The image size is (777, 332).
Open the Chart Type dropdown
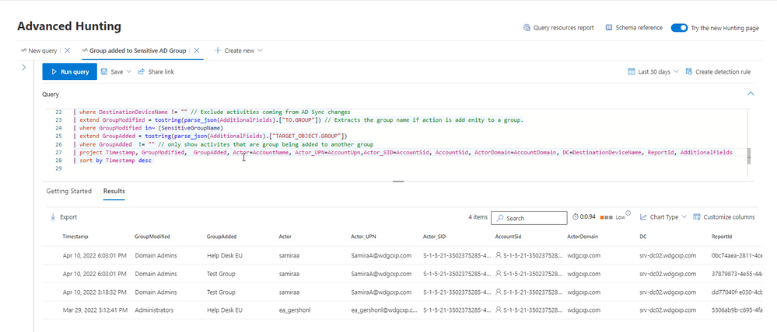tap(663, 217)
